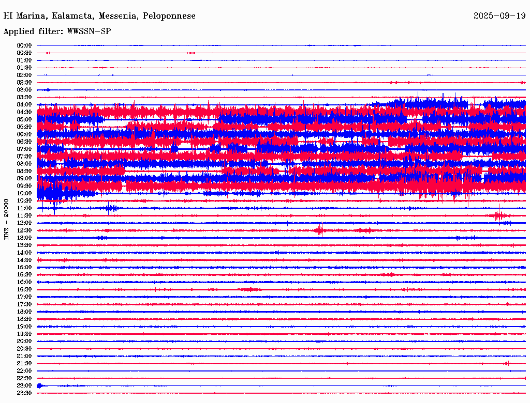Select the 18:00 time label
The height and width of the screenshot is (403, 530).
pyautogui.click(x=24, y=312)
